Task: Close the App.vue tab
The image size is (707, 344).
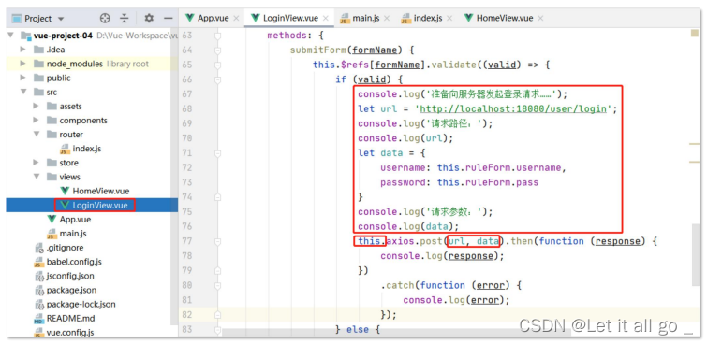Action: [237, 19]
